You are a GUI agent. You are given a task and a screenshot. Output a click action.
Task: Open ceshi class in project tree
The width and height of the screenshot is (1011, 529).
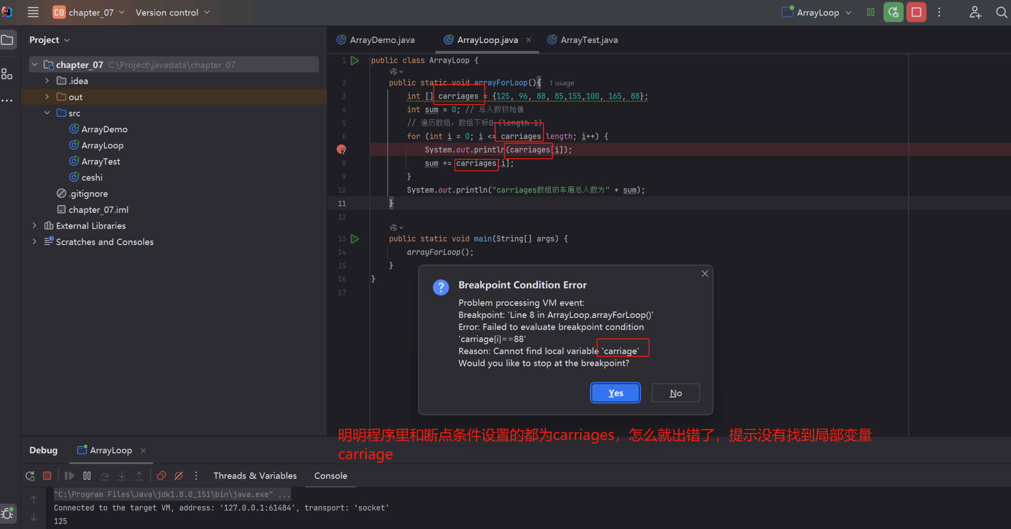pos(92,177)
